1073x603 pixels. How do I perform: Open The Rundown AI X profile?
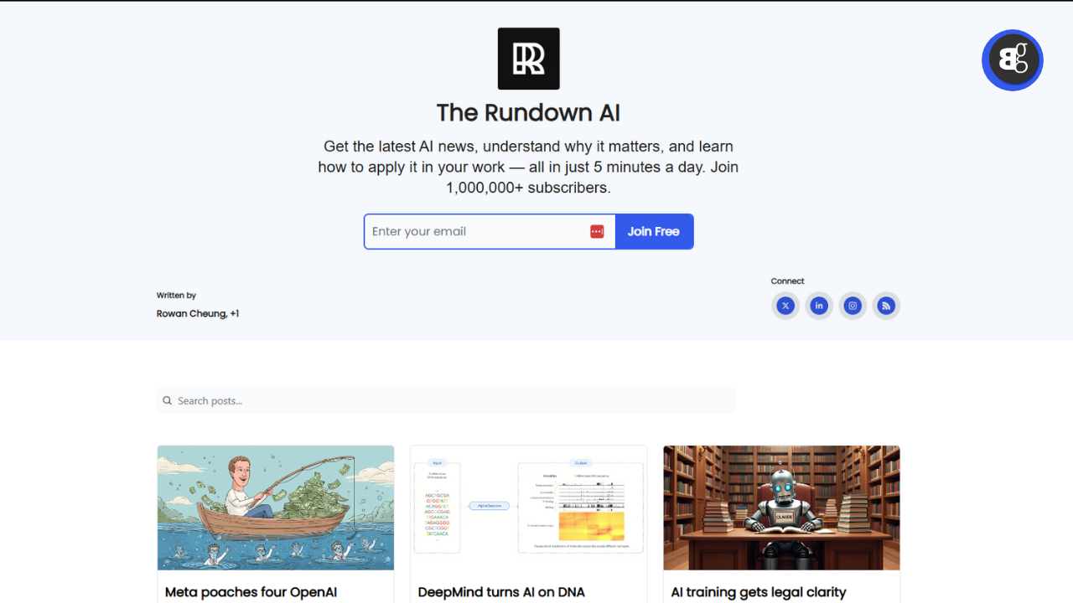point(785,306)
